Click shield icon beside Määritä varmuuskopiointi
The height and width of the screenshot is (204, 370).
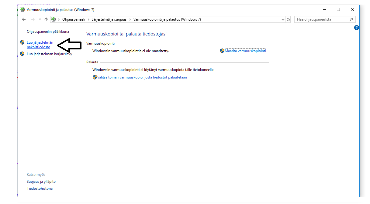(x=222, y=51)
